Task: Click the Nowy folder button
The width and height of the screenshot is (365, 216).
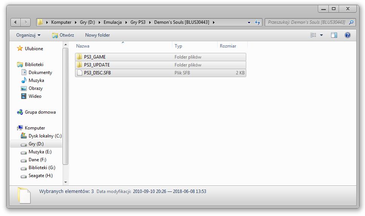Action: 98,35
